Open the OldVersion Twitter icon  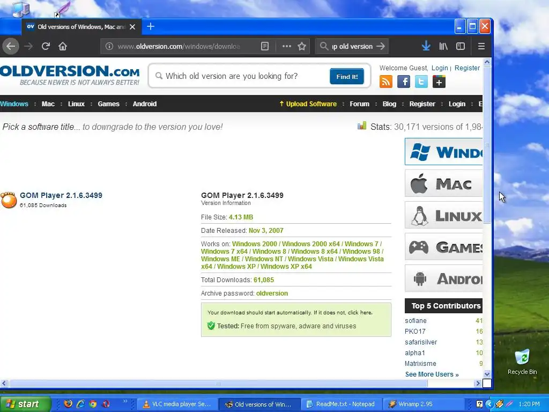click(421, 82)
